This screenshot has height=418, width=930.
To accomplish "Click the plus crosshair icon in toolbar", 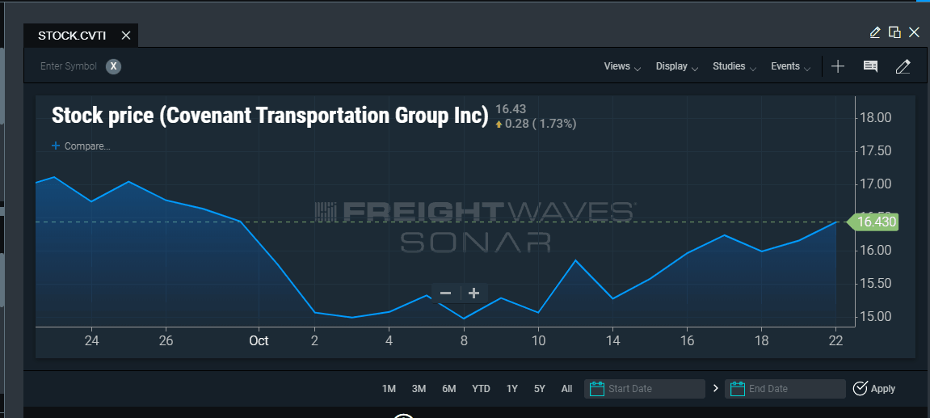I will 837,66.
